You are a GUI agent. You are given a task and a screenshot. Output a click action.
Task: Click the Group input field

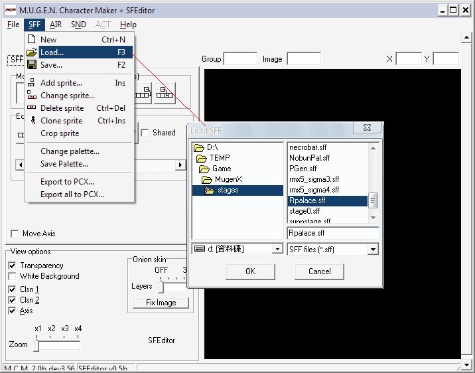240,59
